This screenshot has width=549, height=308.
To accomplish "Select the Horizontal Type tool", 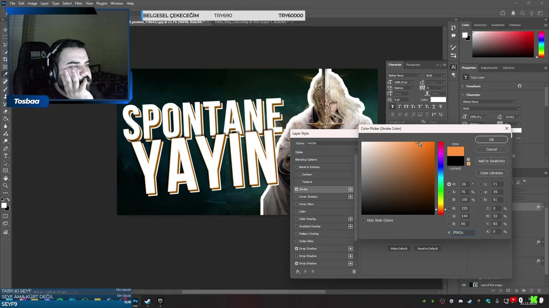I will (5, 156).
